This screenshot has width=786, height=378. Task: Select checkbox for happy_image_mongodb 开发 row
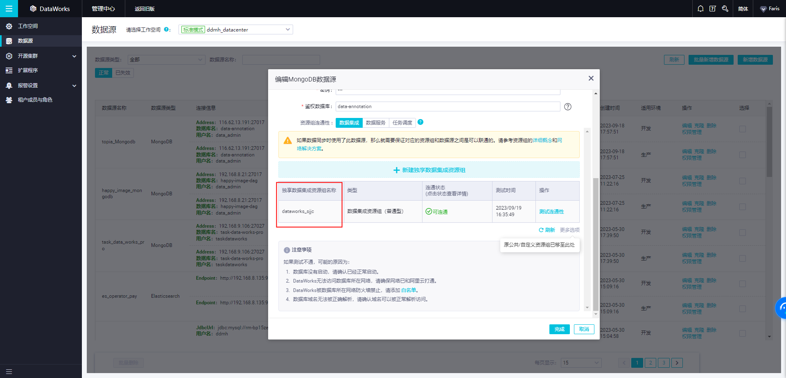click(x=743, y=181)
